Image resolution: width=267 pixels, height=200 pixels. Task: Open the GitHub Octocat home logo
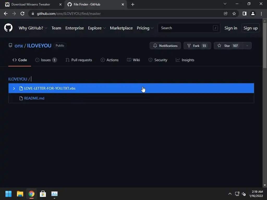[8, 28]
